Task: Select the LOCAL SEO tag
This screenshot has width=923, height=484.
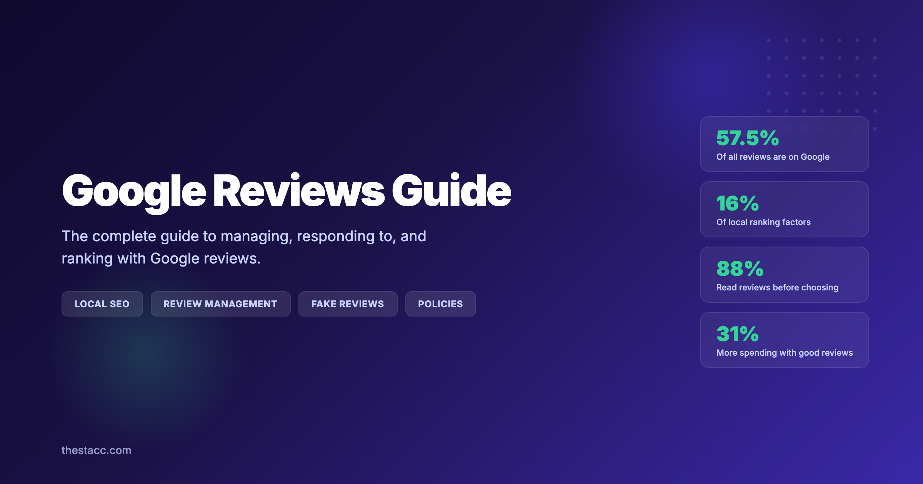Action: pyautogui.click(x=102, y=303)
